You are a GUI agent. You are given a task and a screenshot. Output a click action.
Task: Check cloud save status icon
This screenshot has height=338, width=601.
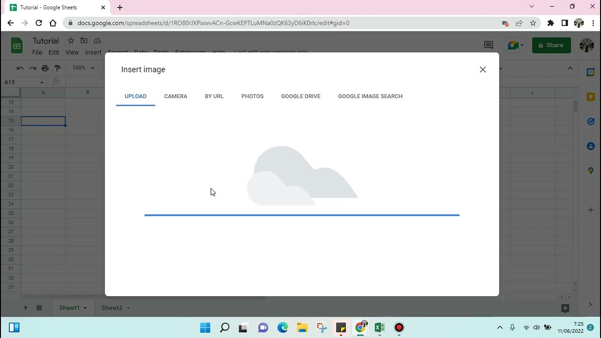[97, 41]
